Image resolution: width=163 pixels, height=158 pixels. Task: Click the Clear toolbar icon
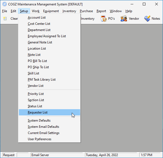coord(5,19)
